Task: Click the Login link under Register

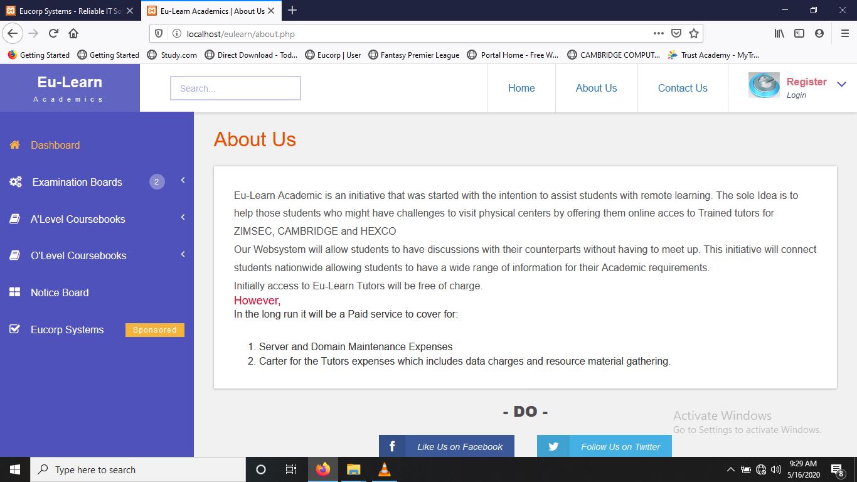Action: pos(796,95)
